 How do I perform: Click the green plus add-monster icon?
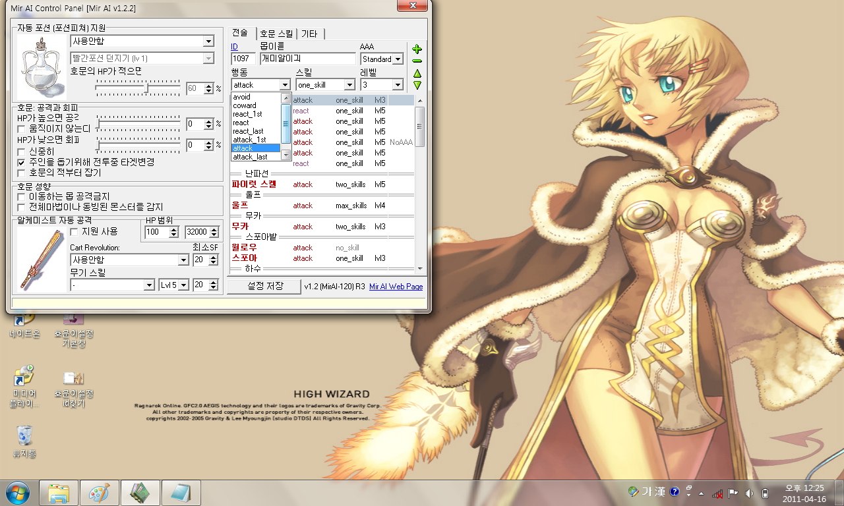(x=417, y=49)
